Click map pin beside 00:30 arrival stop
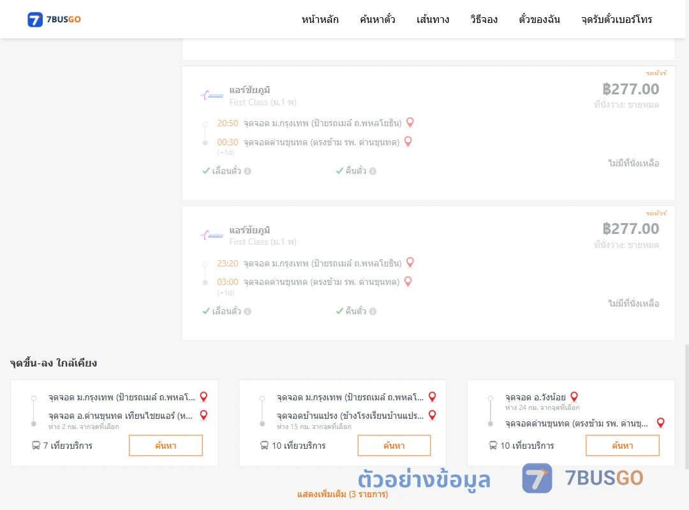The height and width of the screenshot is (510, 689). click(408, 142)
